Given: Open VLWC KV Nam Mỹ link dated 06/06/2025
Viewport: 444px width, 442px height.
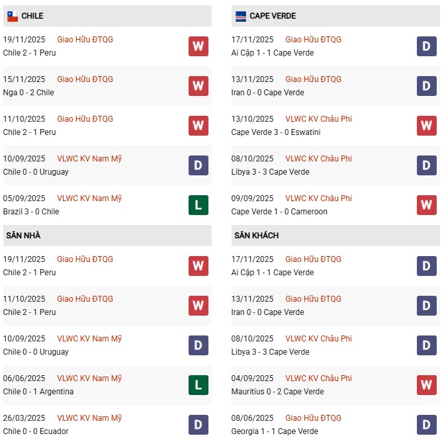Looking at the screenshot, I should (x=89, y=378).
